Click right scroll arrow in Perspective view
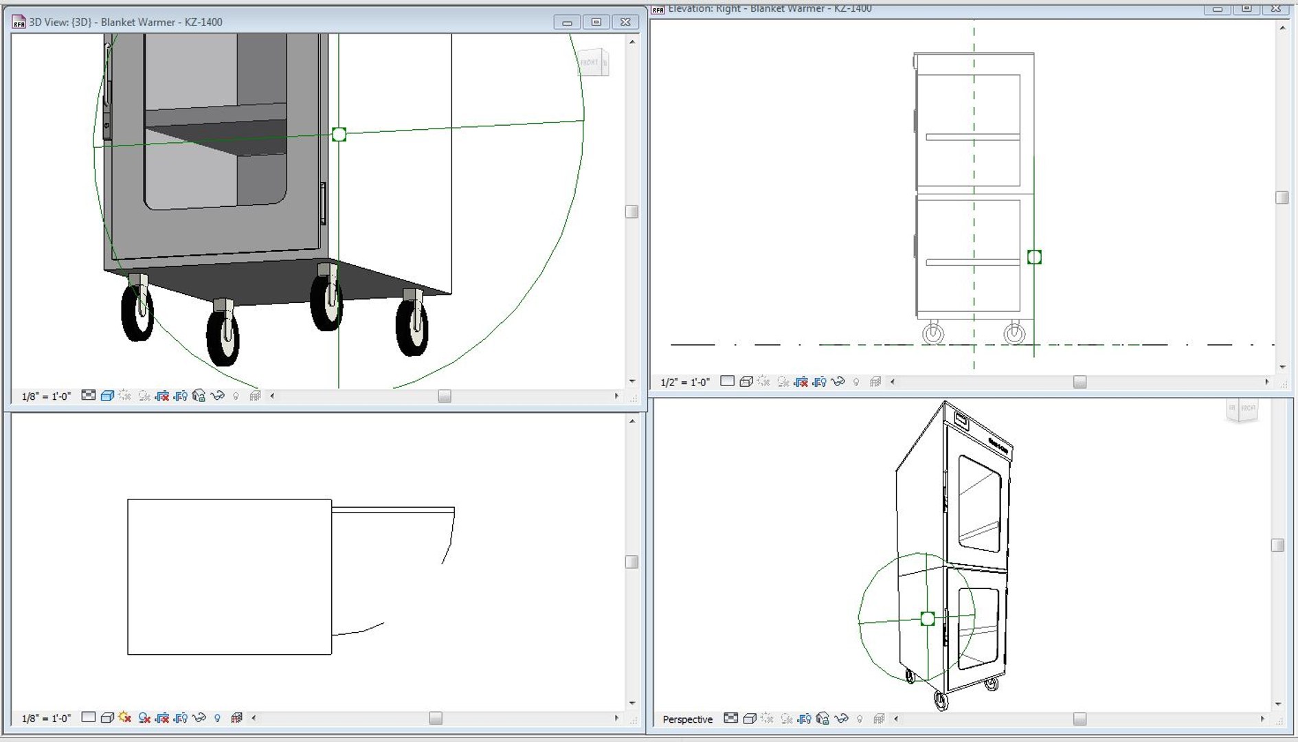Viewport: 1298px width, 742px height. (1262, 719)
